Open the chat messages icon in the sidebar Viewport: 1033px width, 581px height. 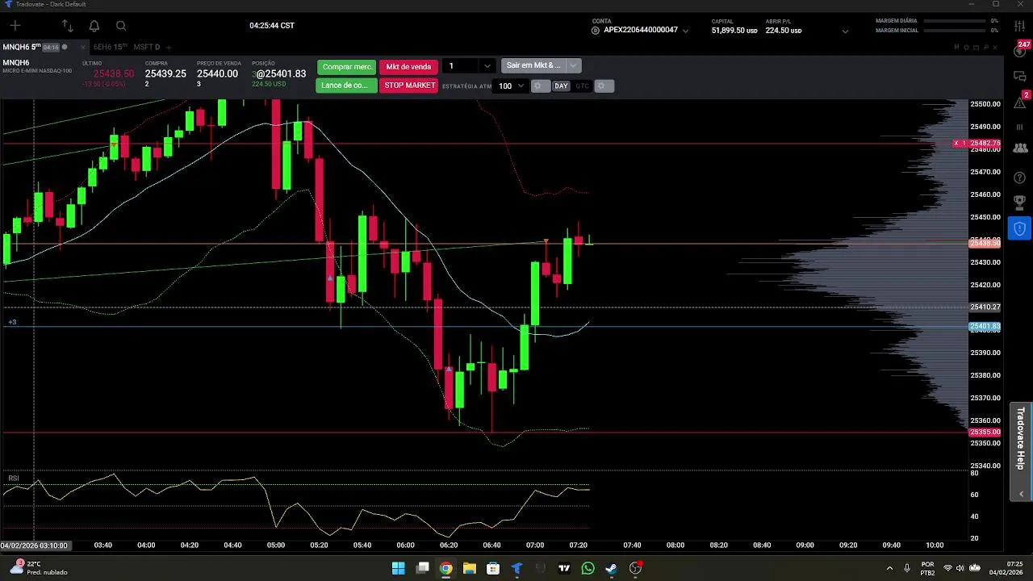click(1019, 76)
